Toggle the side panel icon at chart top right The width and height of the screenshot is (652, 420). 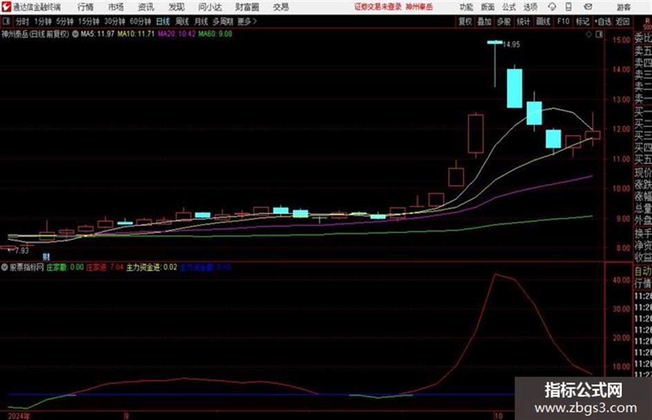(599, 34)
